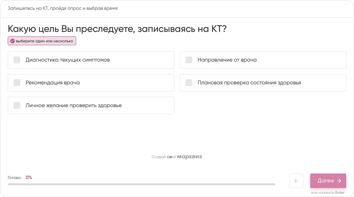Screen dimensions: 354x197
Task: Click the Далее button to continue
Action: coord(328,181)
